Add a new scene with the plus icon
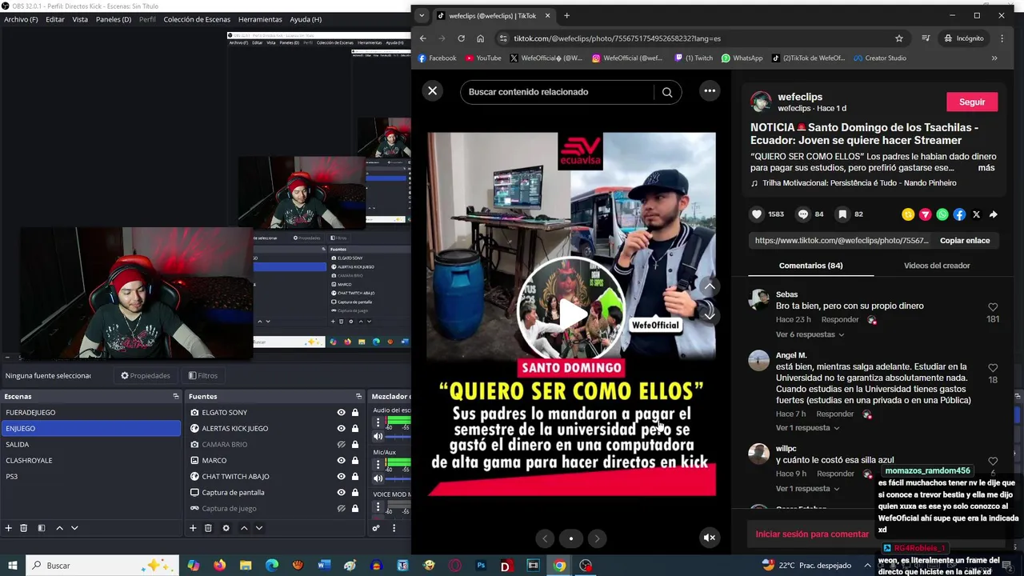Image resolution: width=1024 pixels, height=576 pixels. pyautogui.click(x=9, y=528)
